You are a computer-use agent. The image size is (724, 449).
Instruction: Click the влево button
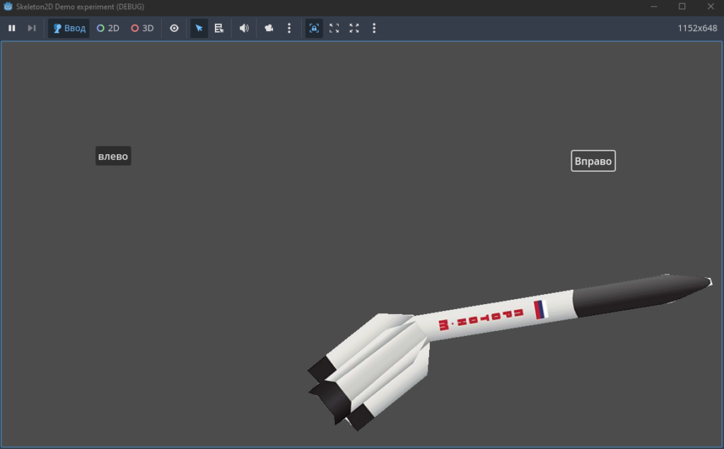coord(113,156)
